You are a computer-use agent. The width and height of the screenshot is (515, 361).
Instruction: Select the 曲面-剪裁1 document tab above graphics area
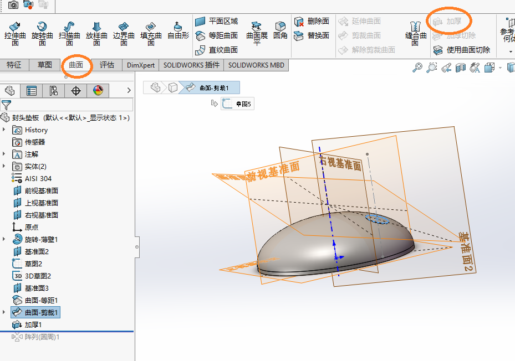(215, 87)
